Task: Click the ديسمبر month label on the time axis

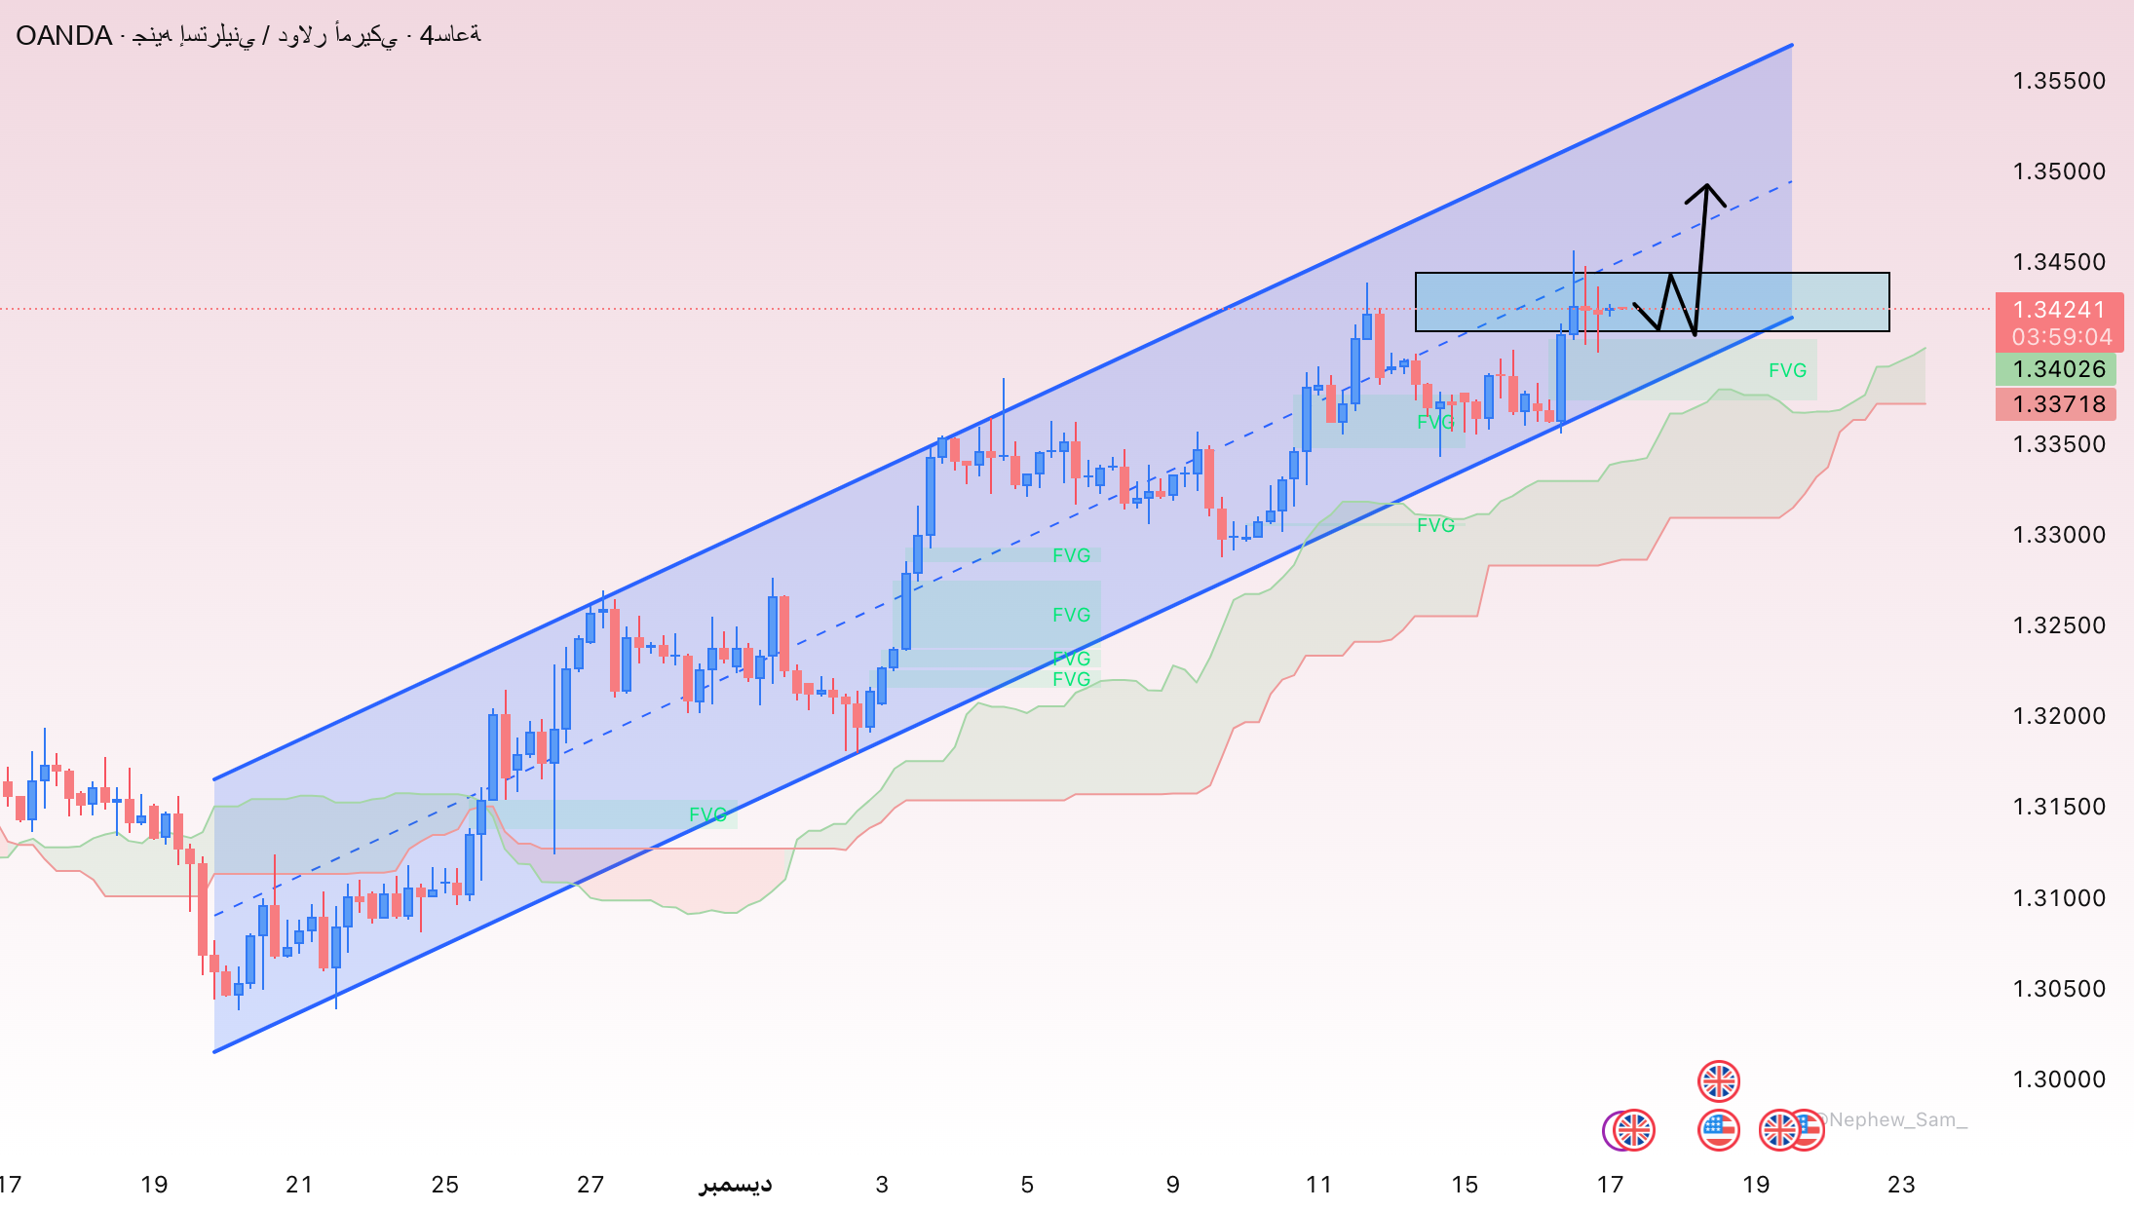Action: pyautogui.click(x=735, y=1185)
